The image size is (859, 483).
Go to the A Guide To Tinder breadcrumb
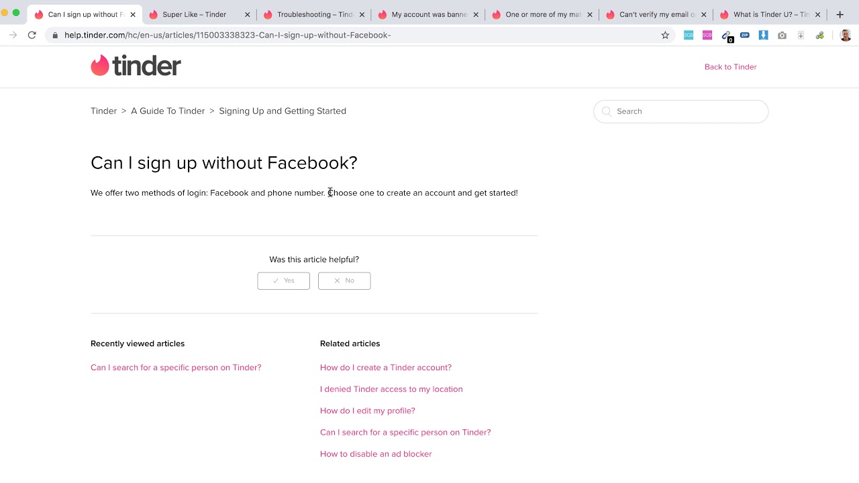(x=168, y=111)
